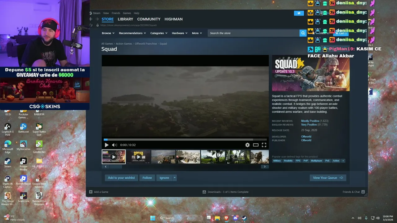Screen dimensions: 397x223
Task: Click Add to your wishlist button
Action: (121, 178)
